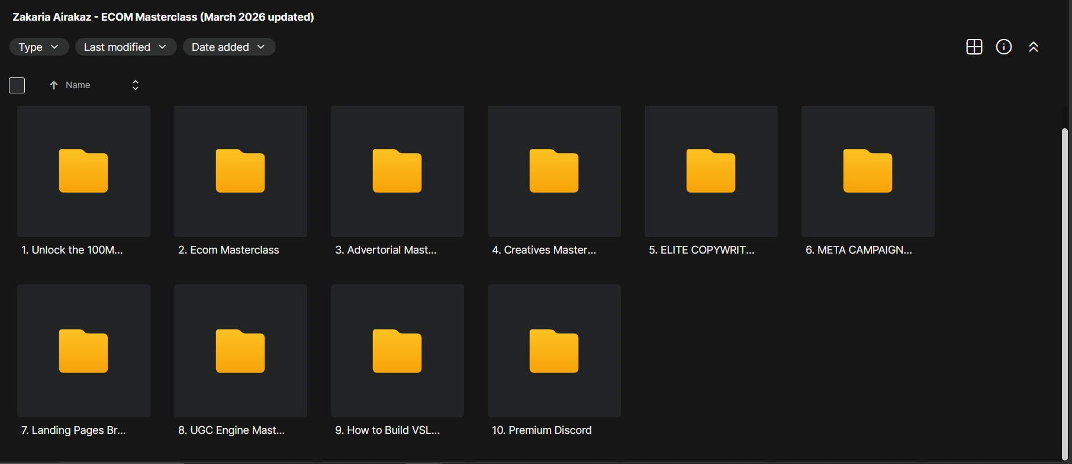Open folder icon for 9. How to Build VSL...

397,351
